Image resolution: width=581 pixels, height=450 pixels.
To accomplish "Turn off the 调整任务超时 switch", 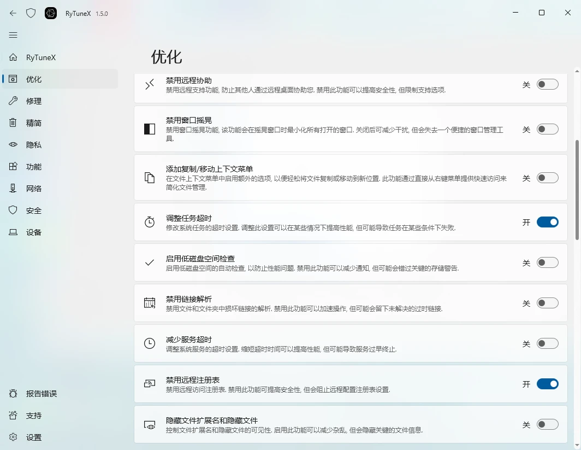I will 548,222.
